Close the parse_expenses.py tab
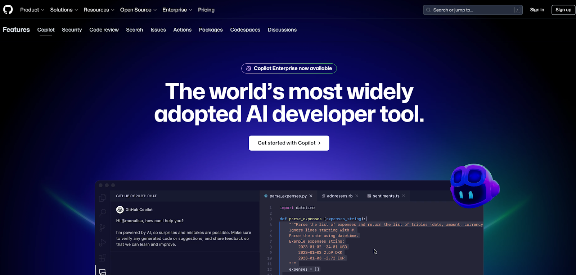576x275 pixels. 311,196
